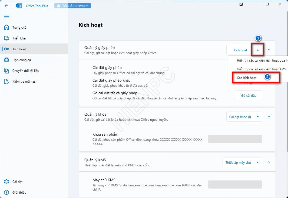
Task: Open the 10th Anniversary badge
Action: click(72, 6)
